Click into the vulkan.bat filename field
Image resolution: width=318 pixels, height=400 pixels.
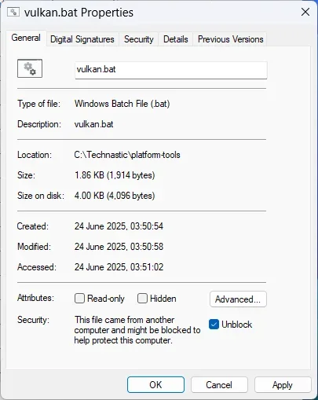pyautogui.click(x=171, y=70)
